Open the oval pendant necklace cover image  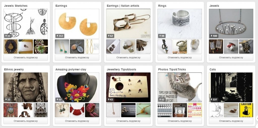click(231, 24)
